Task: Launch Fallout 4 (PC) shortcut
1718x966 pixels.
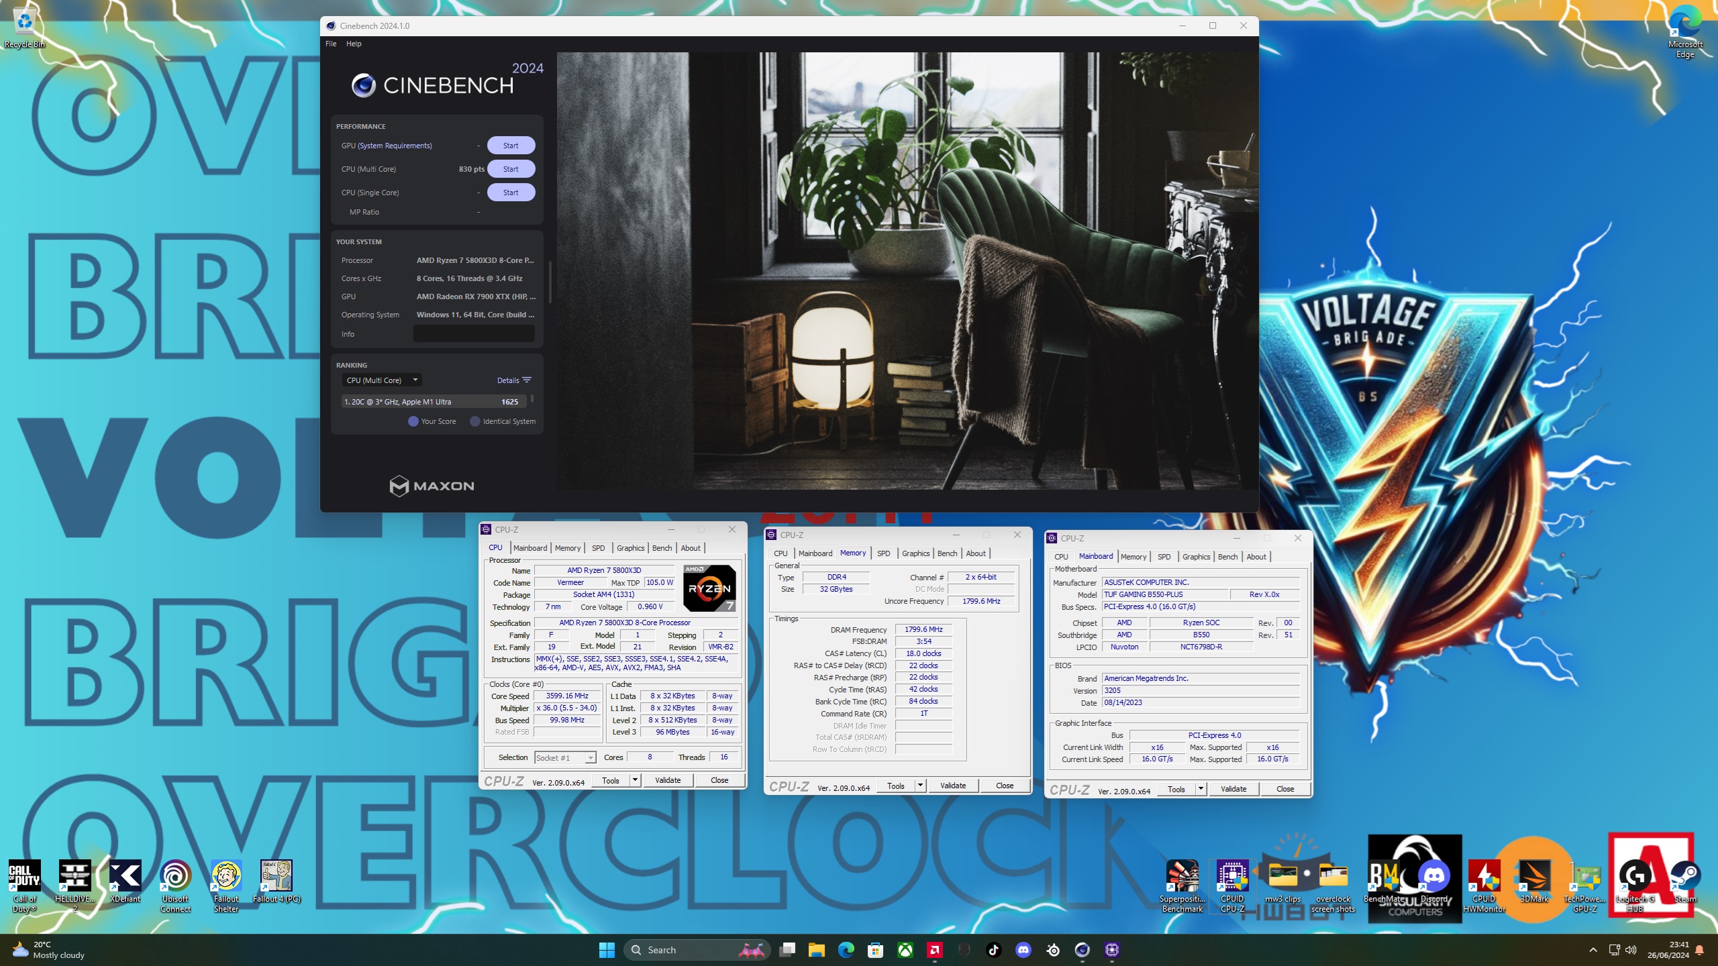Action: (276, 881)
